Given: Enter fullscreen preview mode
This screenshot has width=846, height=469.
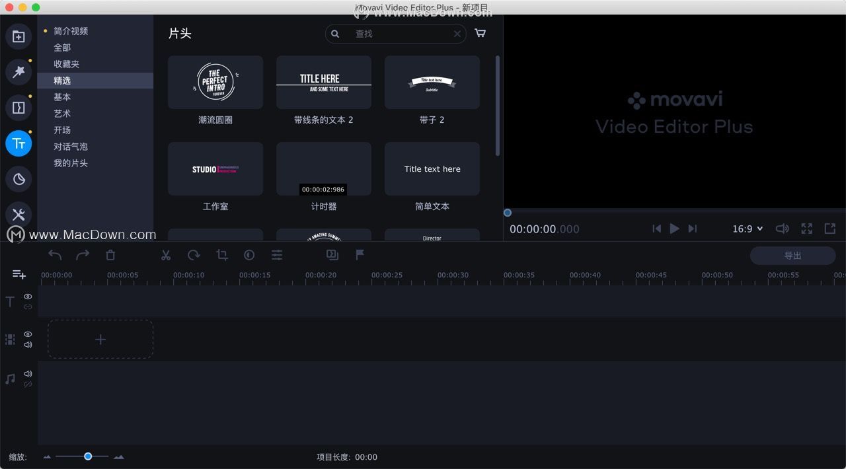Looking at the screenshot, I should [807, 229].
